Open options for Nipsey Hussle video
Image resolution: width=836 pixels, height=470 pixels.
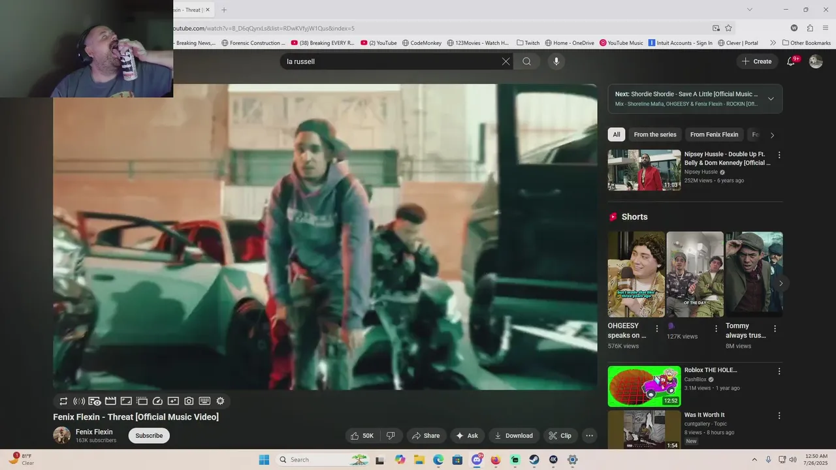[x=779, y=155]
